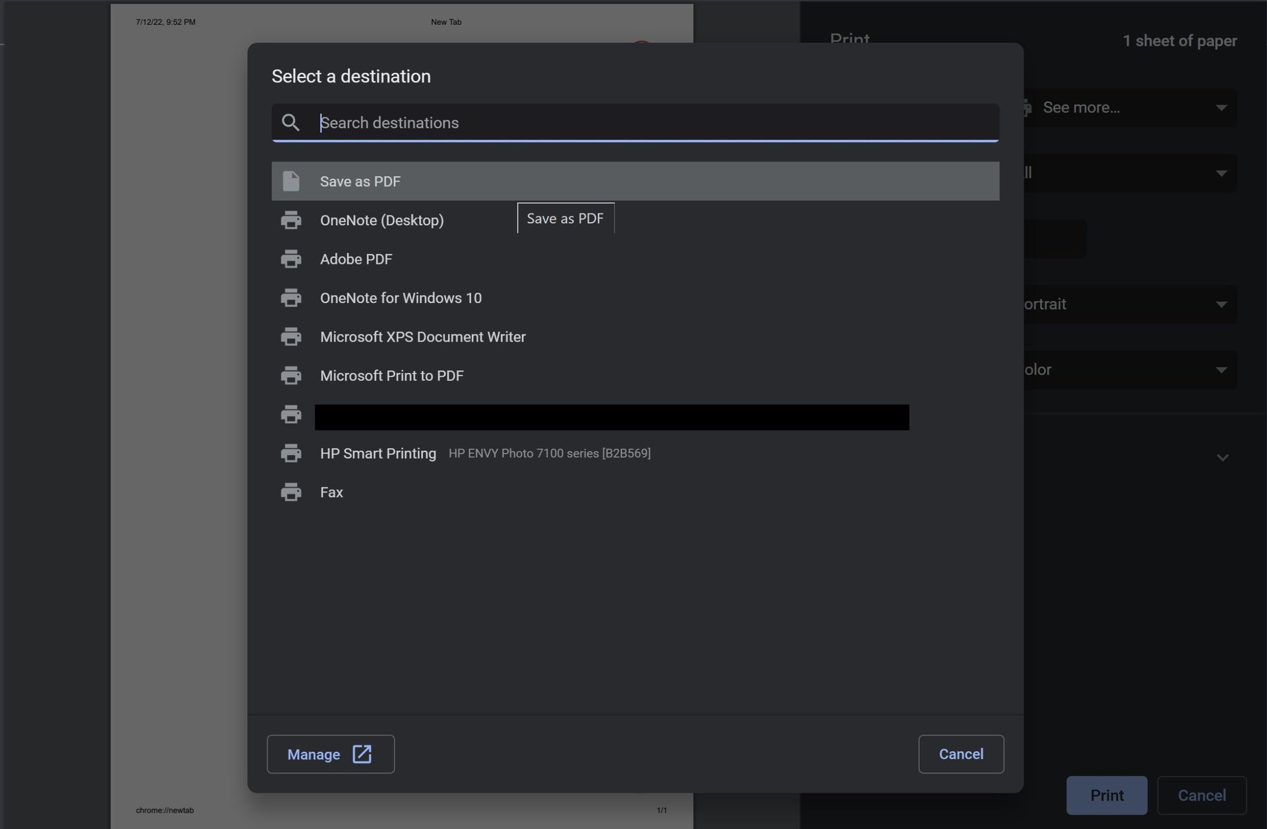Click the OneNote for Windows 10 printer icon
The width and height of the screenshot is (1267, 829).
click(291, 298)
